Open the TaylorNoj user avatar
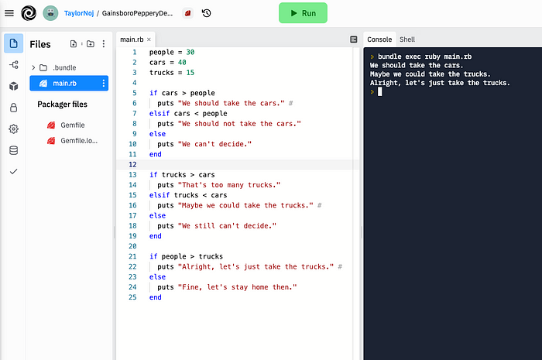This screenshot has width=542, height=360. click(x=50, y=13)
